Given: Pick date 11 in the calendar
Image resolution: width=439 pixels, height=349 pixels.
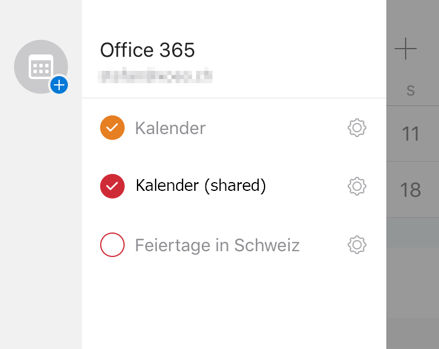Looking at the screenshot, I should click(x=411, y=134).
